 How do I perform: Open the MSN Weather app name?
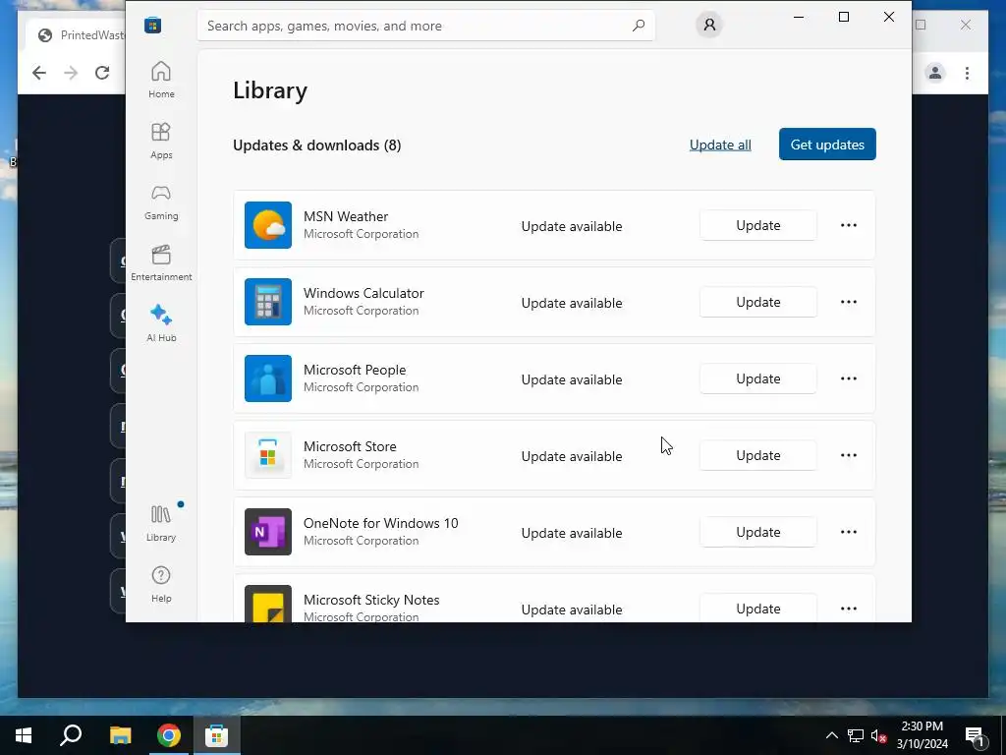(x=346, y=216)
